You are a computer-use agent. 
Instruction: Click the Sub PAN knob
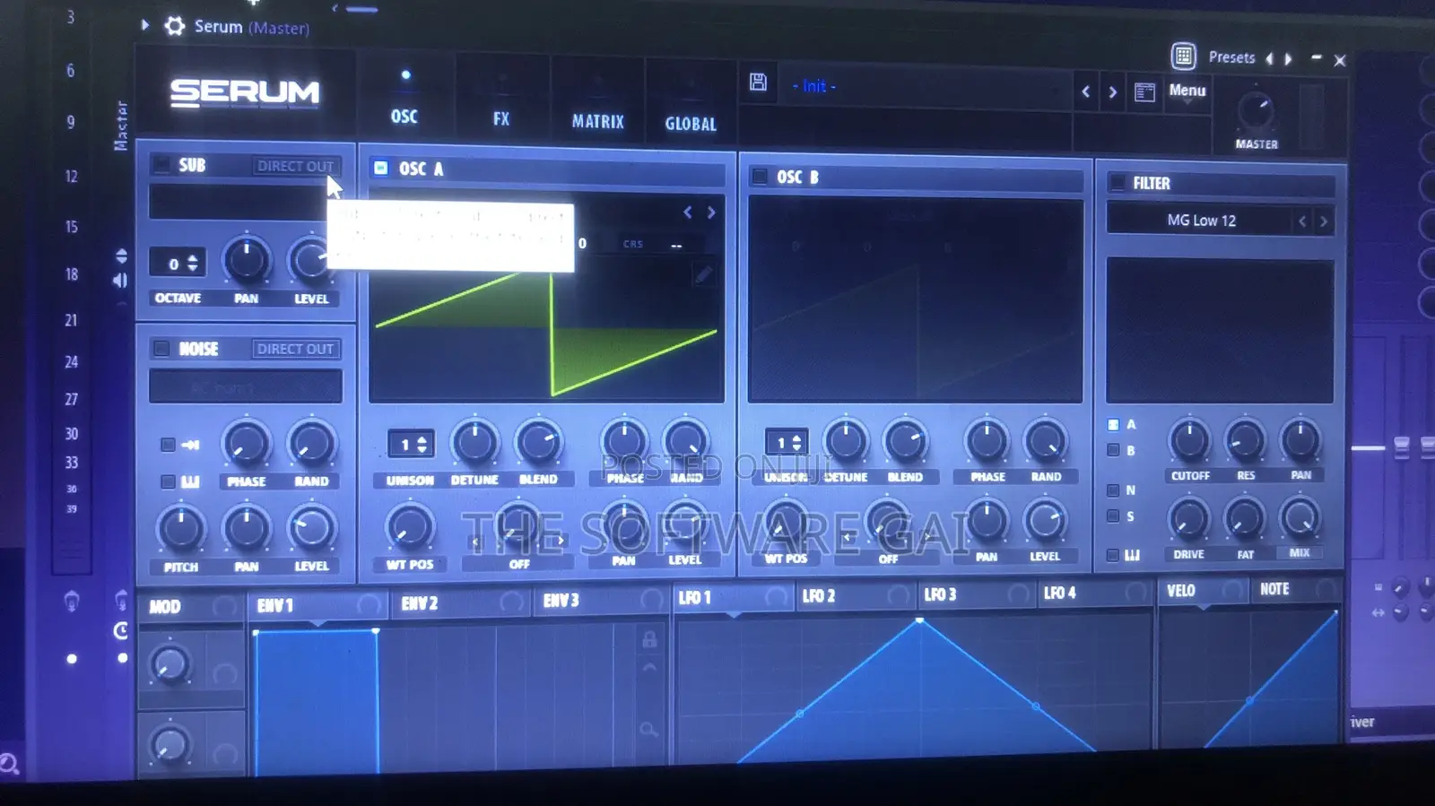point(246,261)
